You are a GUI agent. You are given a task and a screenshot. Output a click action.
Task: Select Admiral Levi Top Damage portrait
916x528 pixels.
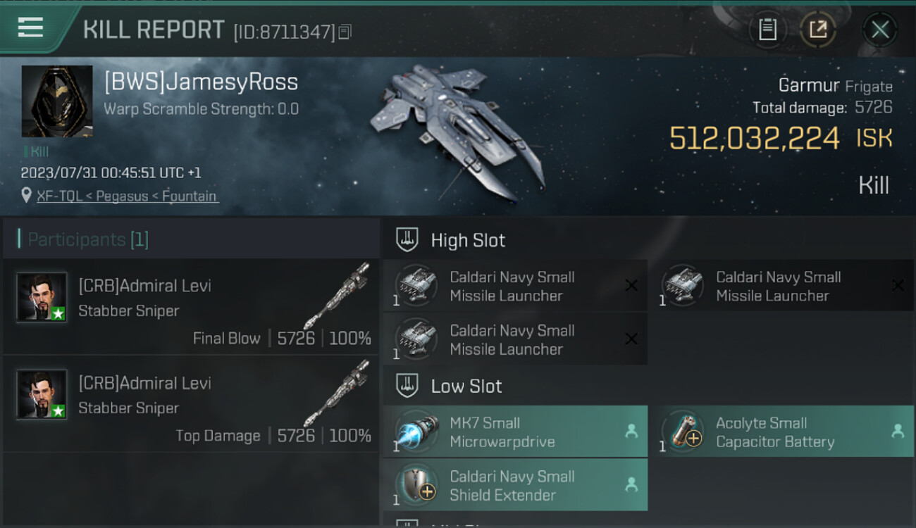[x=42, y=394]
